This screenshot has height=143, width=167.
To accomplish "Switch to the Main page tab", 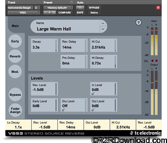I will 15,26.
